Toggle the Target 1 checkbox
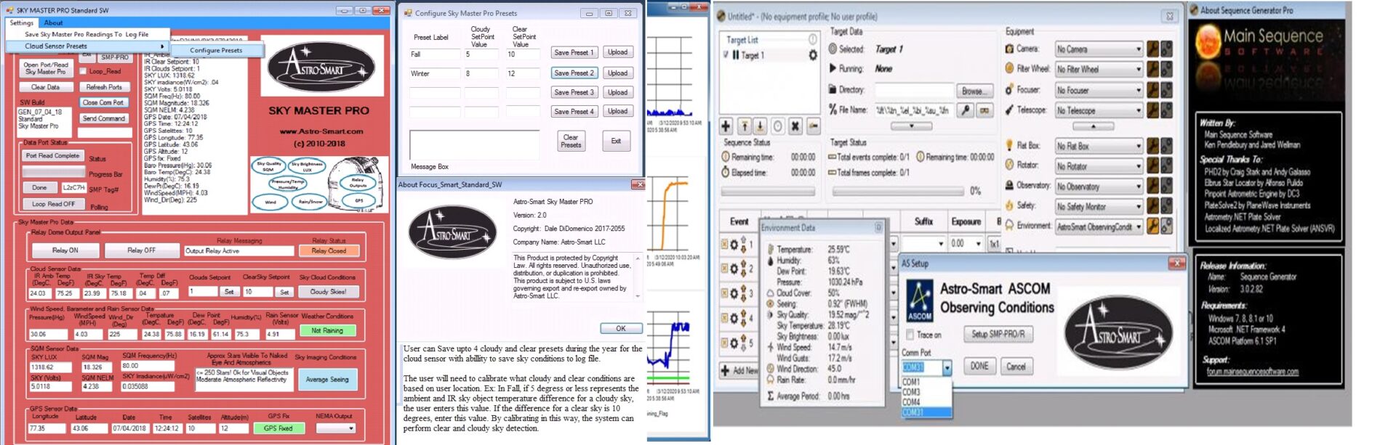This screenshot has height=445, width=1396. tap(726, 55)
